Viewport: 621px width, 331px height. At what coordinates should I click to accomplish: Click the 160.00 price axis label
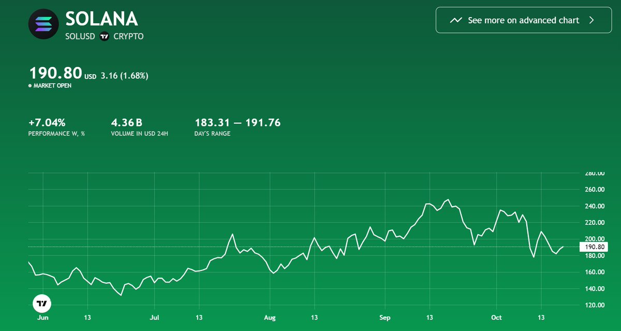point(594,272)
